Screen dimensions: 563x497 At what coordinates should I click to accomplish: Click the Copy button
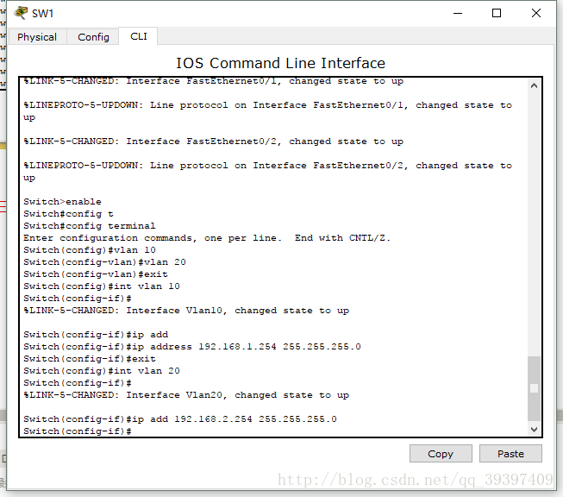pos(441,454)
